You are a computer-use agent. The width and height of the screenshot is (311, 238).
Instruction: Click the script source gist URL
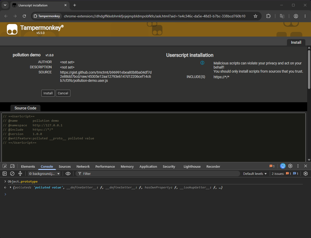(106, 76)
